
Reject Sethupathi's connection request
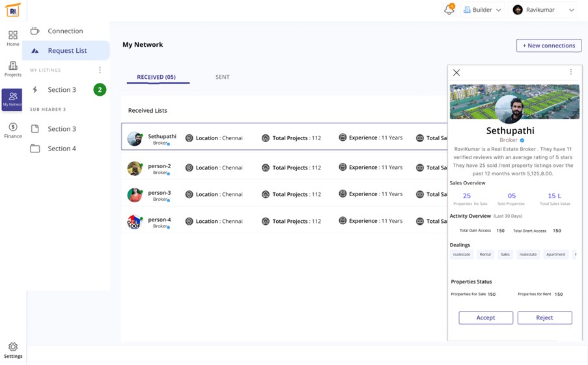(x=544, y=317)
